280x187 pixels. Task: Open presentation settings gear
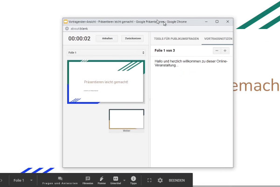coord(160,180)
